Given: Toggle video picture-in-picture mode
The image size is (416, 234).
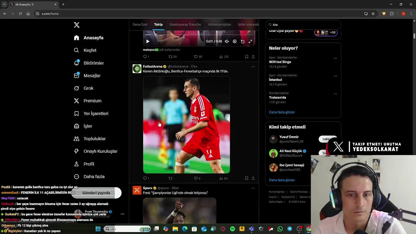Looking at the screenshot, I should pyautogui.click(x=242, y=41).
